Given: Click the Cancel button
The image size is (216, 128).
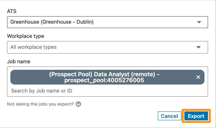Looking at the screenshot, I should [x=169, y=116].
